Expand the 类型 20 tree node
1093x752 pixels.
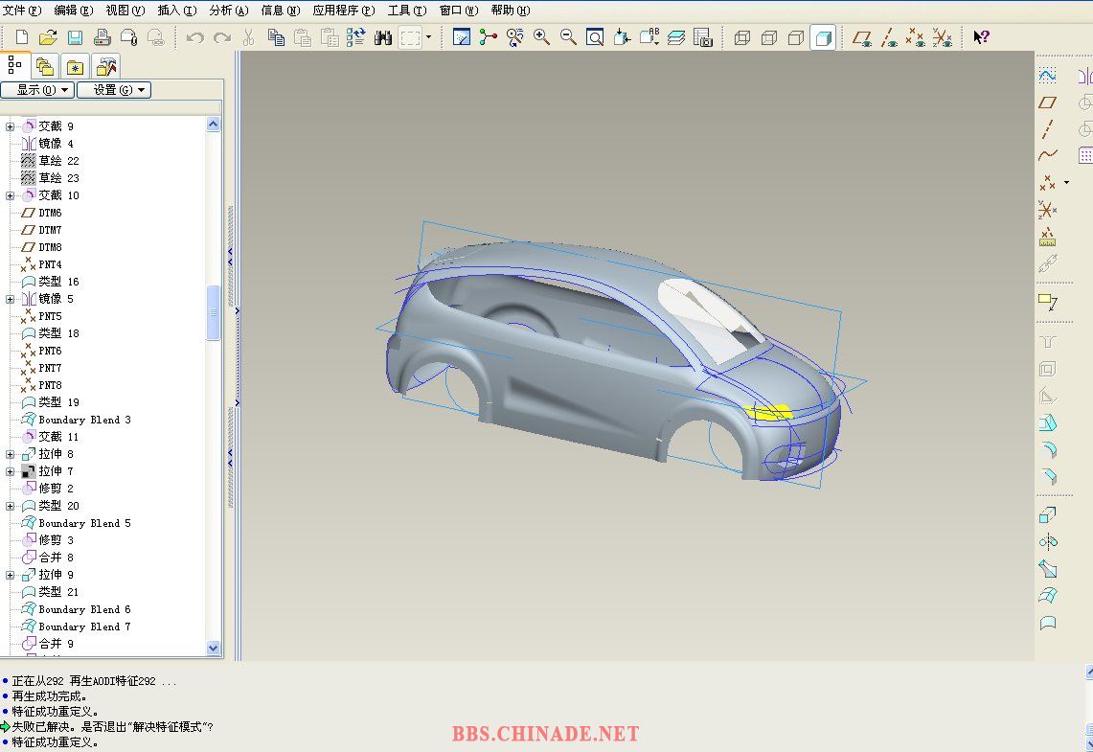coord(10,506)
